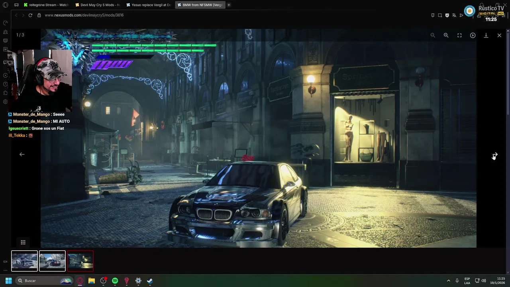Open the Windows Start menu

(x=8, y=281)
